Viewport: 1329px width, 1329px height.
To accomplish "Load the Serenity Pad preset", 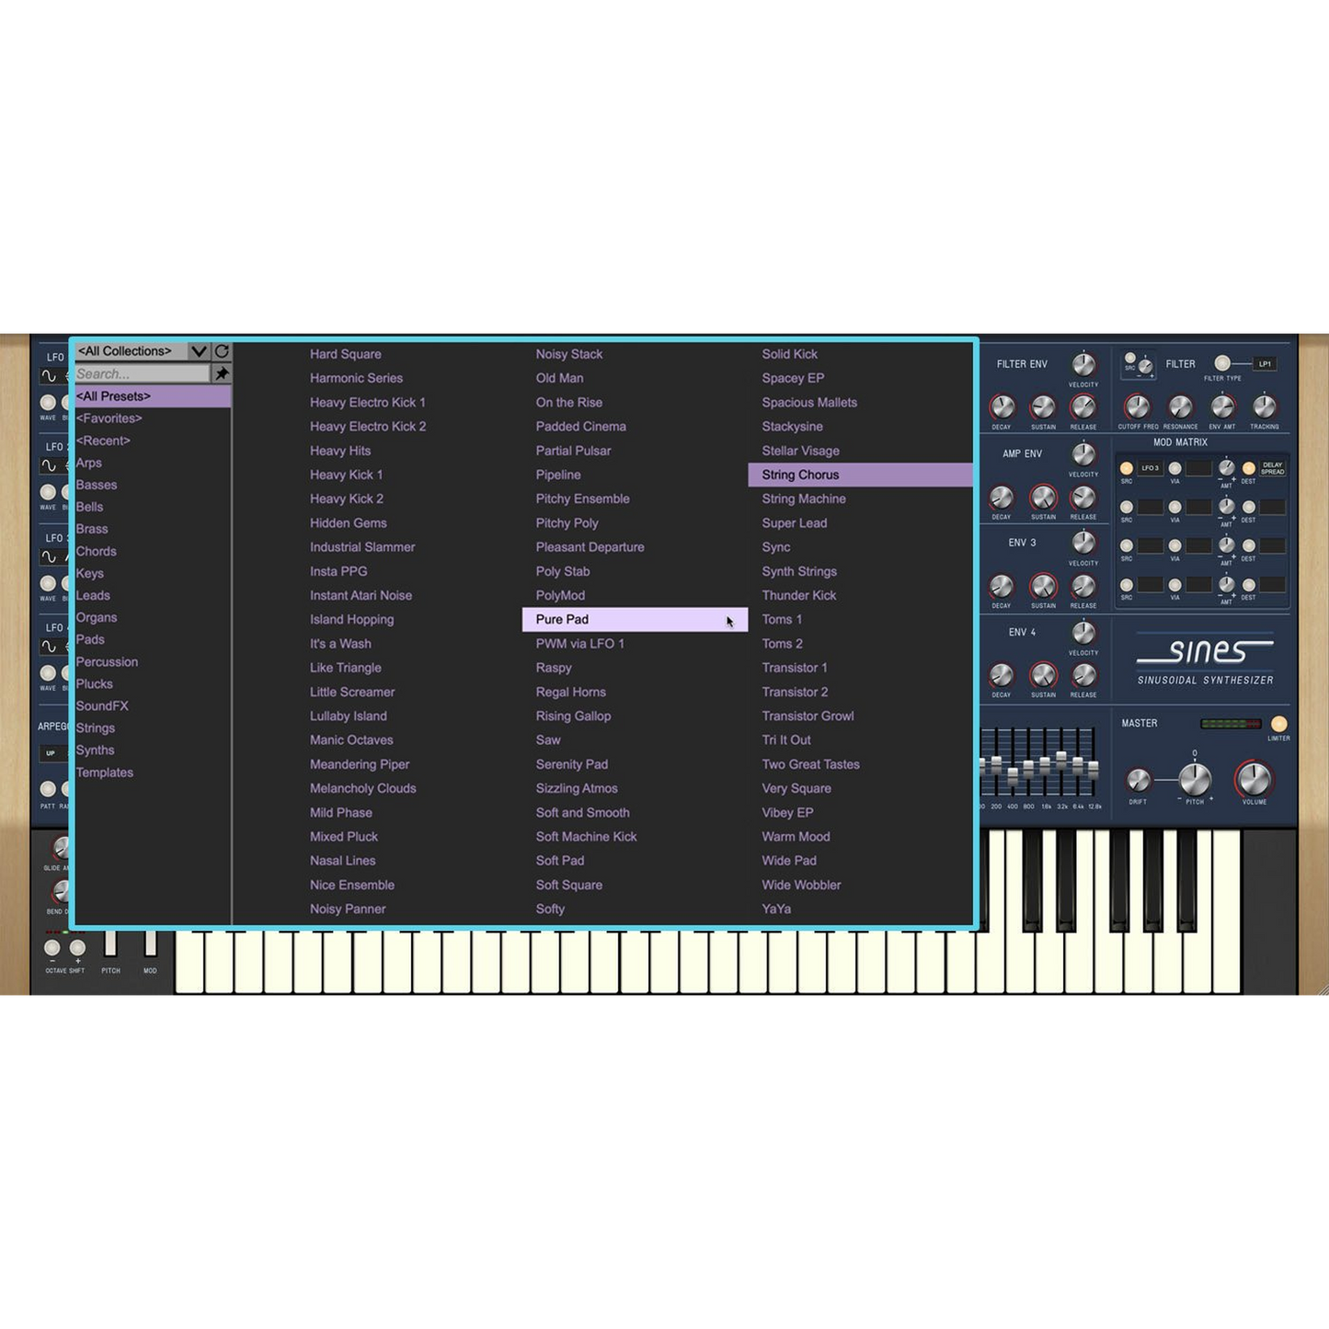I will pyautogui.click(x=571, y=764).
